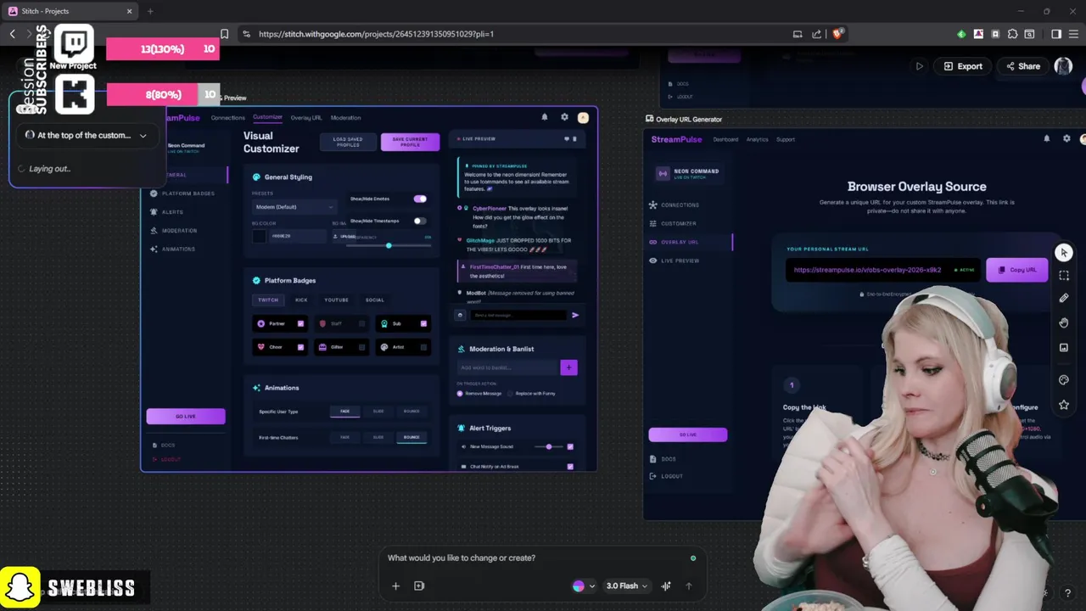Select the SOCIAL platform badges tab

374,300
